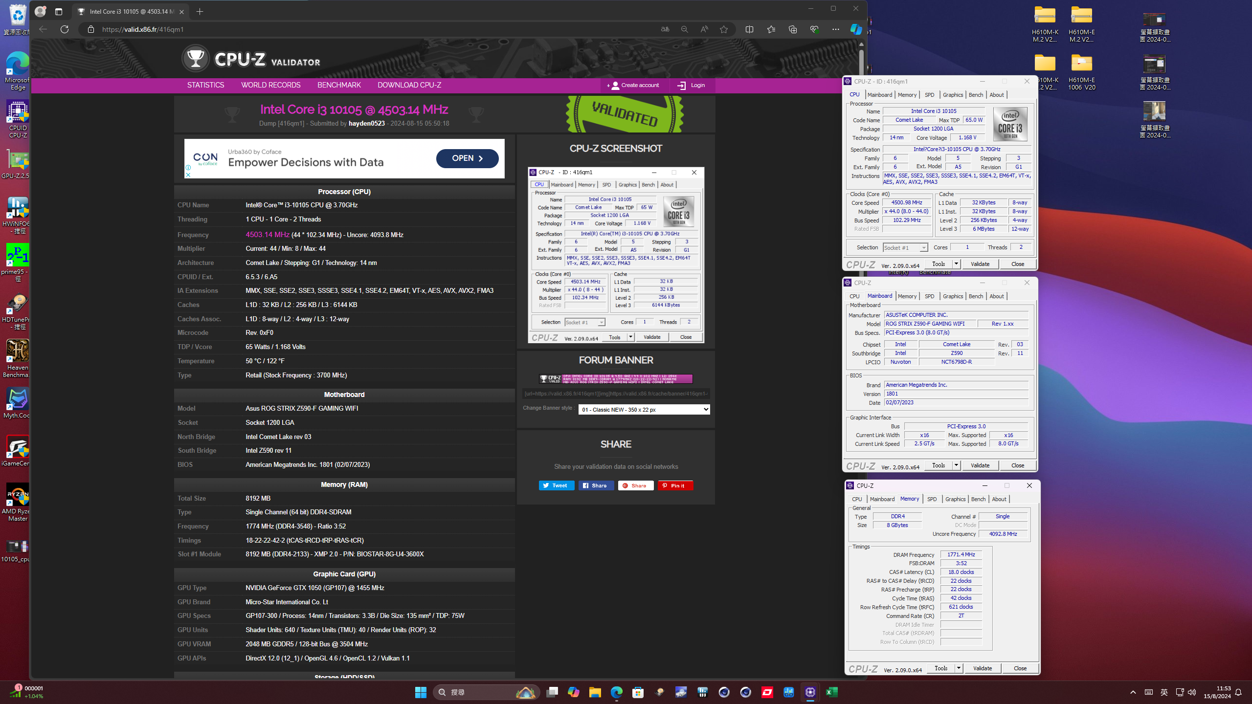Click the Pin it button
This screenshot has height=704, width=1252.
coord(675,485)
